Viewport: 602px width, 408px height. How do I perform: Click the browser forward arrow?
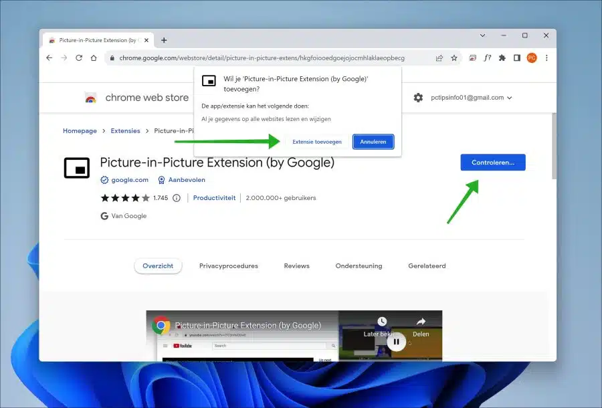coord(64,58)
